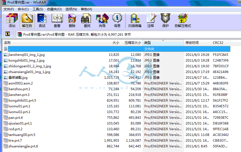The height and width of the screenshot is (152, 241).
Task: Open the 工具(S) menu
Action: point(38,9)
